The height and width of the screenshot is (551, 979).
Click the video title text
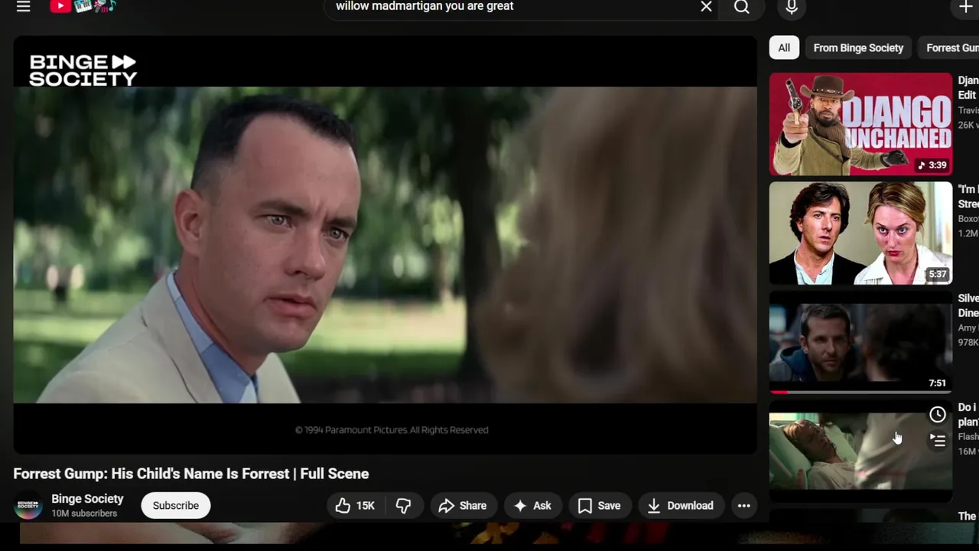[x=191, y=474]
